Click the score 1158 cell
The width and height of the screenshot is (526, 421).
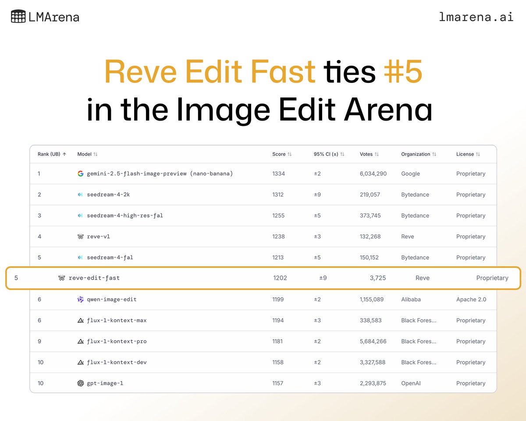click(278, 362)
